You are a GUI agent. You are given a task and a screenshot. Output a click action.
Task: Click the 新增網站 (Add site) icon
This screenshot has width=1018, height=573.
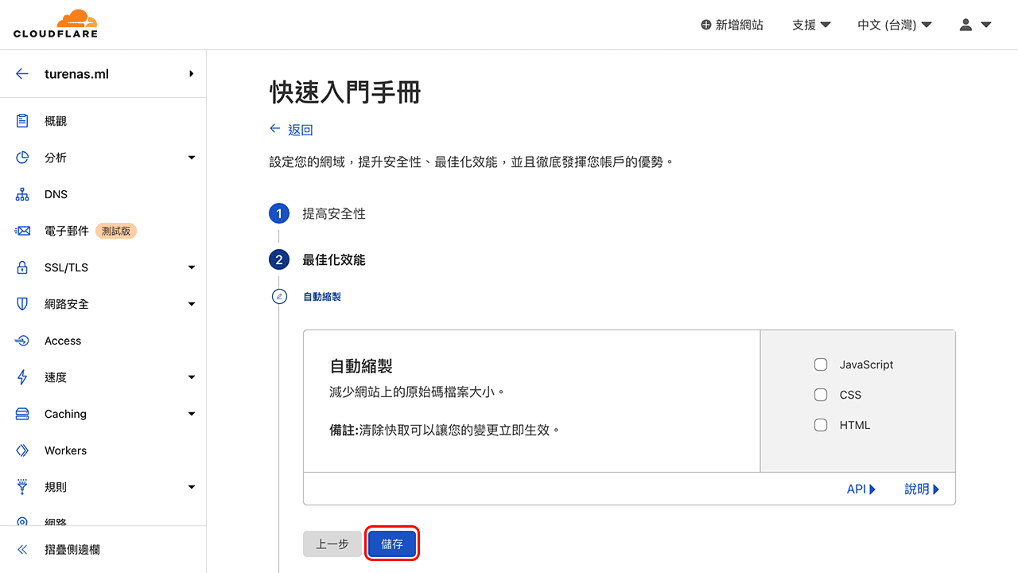pyautogui.click(x=705, y=25)
